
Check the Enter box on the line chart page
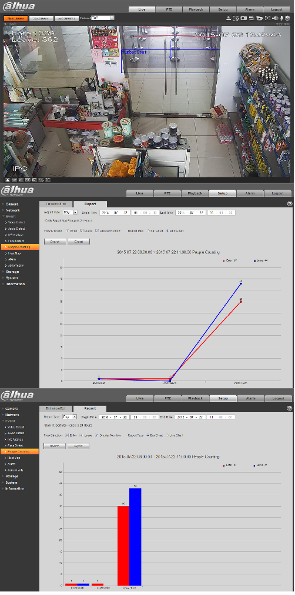[67, 230]
